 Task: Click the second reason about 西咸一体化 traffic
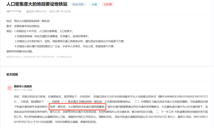coord(52,36)
